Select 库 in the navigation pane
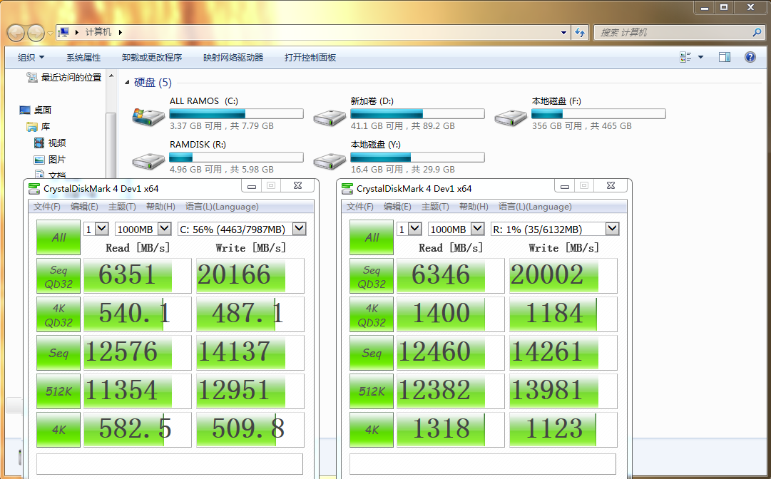Viewport: 771px width, 479px height. click(39, 127)
